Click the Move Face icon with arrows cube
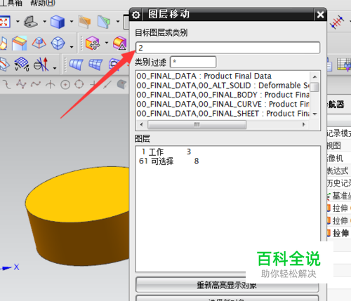Screen dimensions: 351x301 [x=93, y=43]
